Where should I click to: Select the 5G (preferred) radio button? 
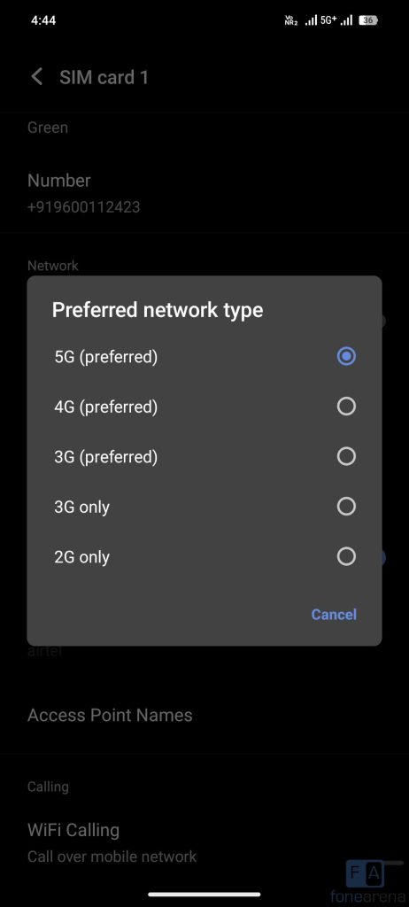click(346, 356)
